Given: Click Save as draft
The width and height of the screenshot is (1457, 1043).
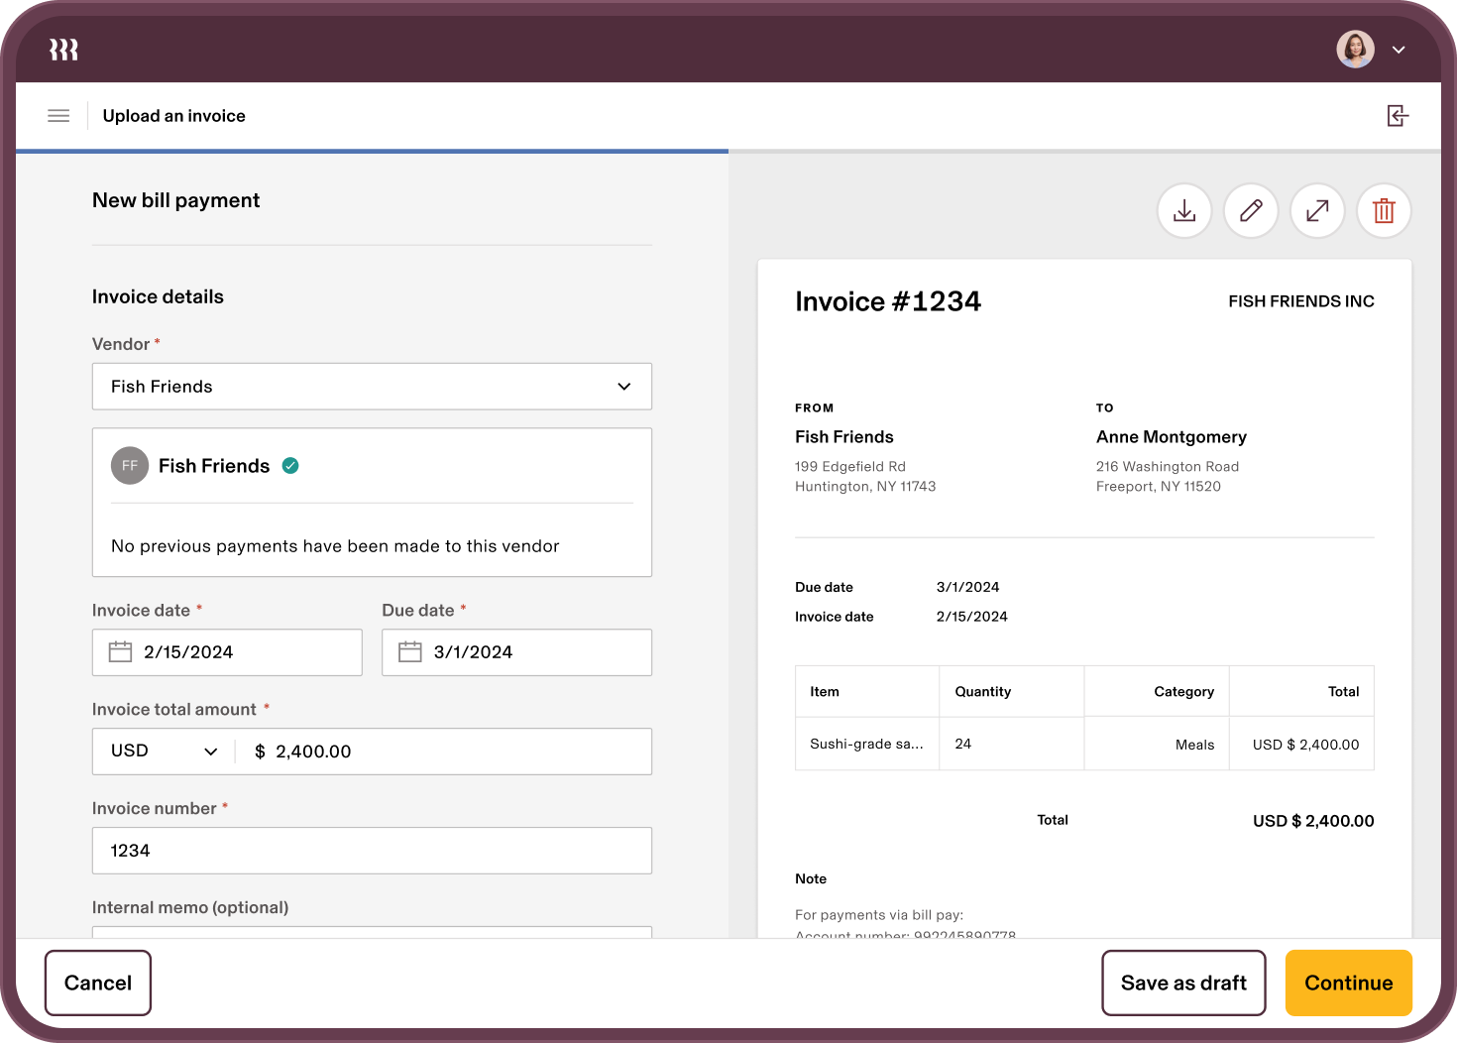Looking at the screenshot, I should [x=1183, y=983].
